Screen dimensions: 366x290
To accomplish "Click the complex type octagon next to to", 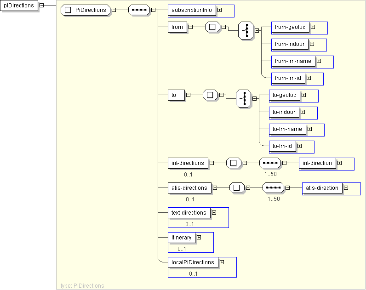I will point(210,95).
